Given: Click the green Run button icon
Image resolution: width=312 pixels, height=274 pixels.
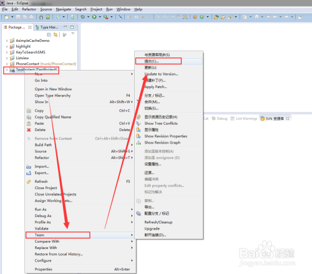Looking at the screenshot, I should [x=94, y=17].
